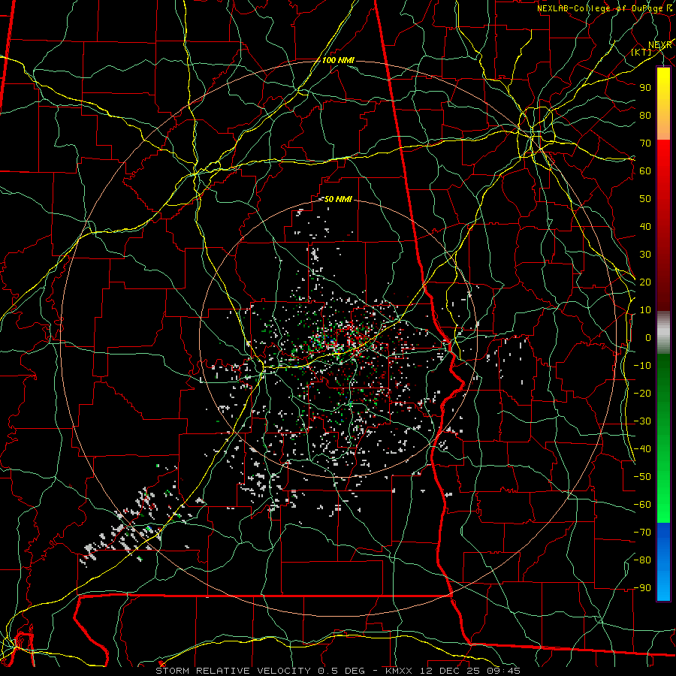Select the -50 value on the velocity scale
The image size is (676, 676).
click(x=642, y=477)
